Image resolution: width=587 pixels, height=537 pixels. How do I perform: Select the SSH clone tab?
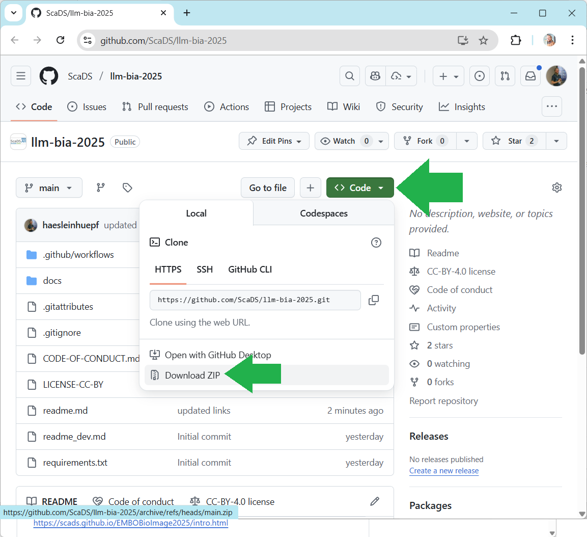pyautogui.click(x=205, y=270)
